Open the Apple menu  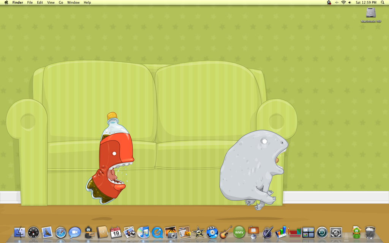(x=6, y=3)
